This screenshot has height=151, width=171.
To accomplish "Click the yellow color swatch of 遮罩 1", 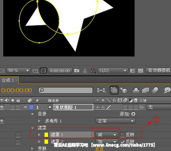I will (46, 135).
